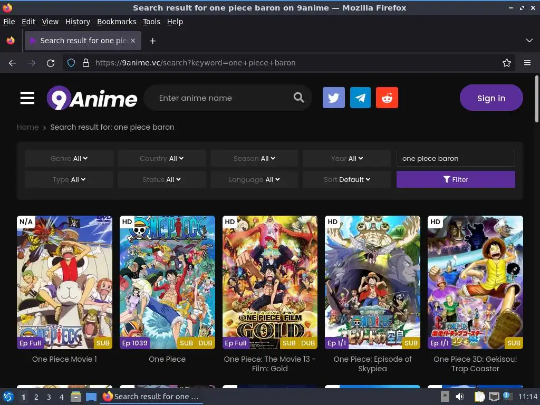The image size is (540, 405).
Task: Open the Tools menu
Action: coord(151,22)
